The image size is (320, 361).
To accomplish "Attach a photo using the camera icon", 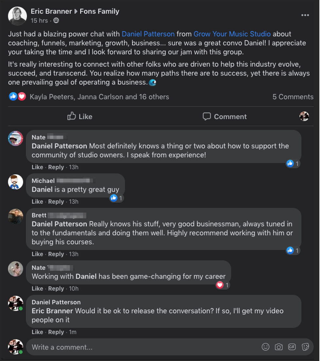I will click(279, 347).
